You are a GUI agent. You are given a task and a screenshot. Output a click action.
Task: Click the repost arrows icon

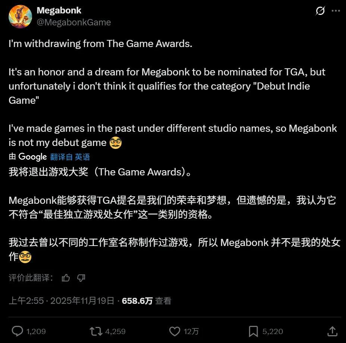coord(96,331)
